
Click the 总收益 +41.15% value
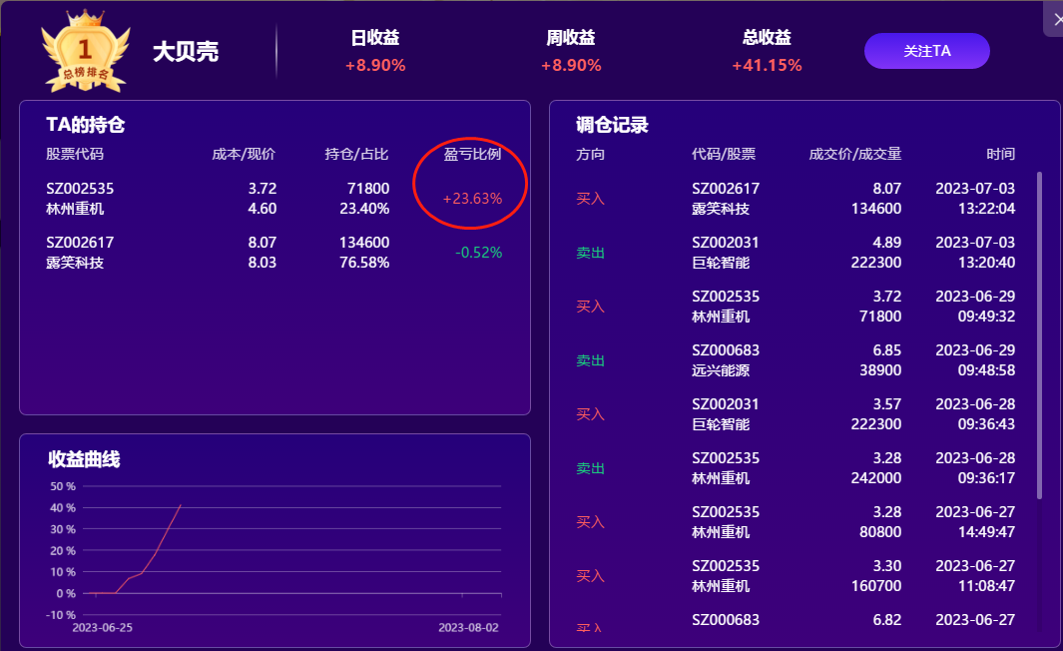pyautogui.click(x=767, y=65)
